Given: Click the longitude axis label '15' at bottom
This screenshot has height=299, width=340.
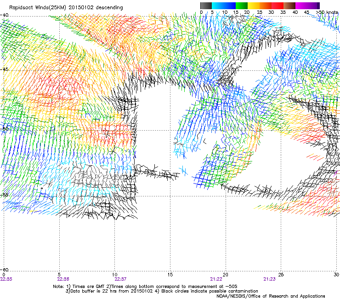Looking at the screenshot, I should tap(170, 275).
